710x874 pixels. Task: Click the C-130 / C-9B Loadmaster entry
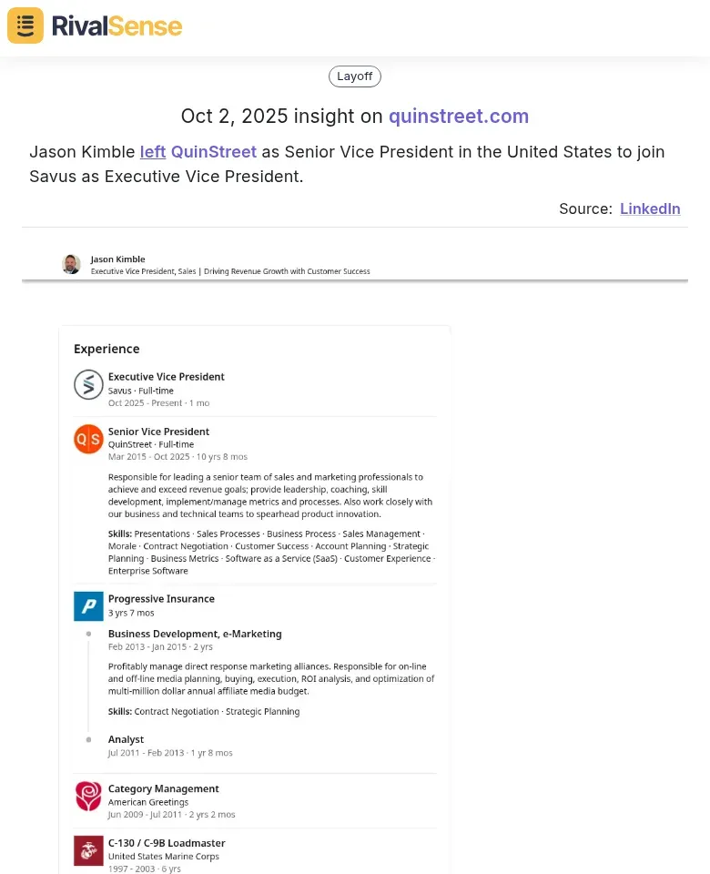[x=167, y=842]
